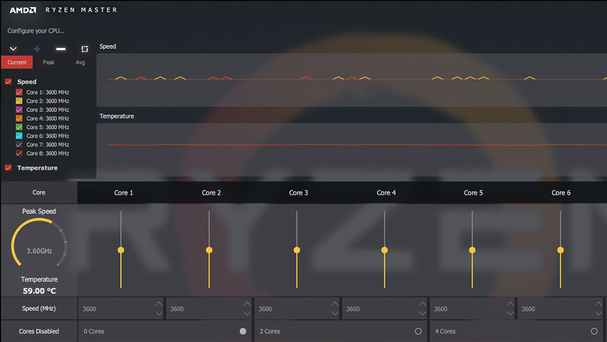Click the Core 5 slider handle
The width and height of the screenshot is (607, 342).
472,250
